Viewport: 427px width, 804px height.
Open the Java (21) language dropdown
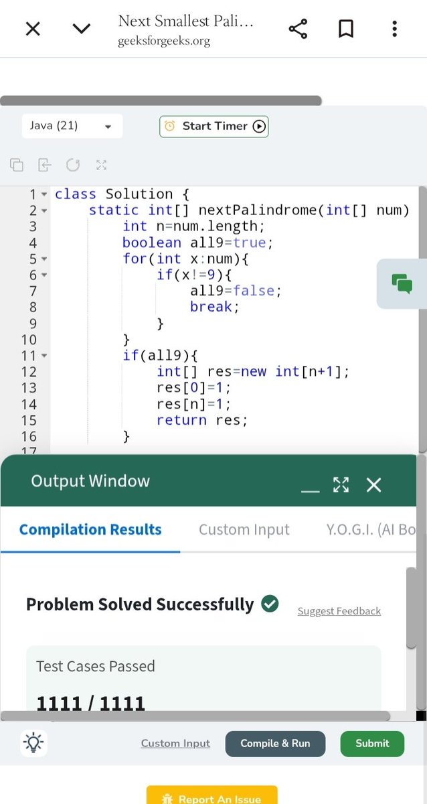(72, 126)
